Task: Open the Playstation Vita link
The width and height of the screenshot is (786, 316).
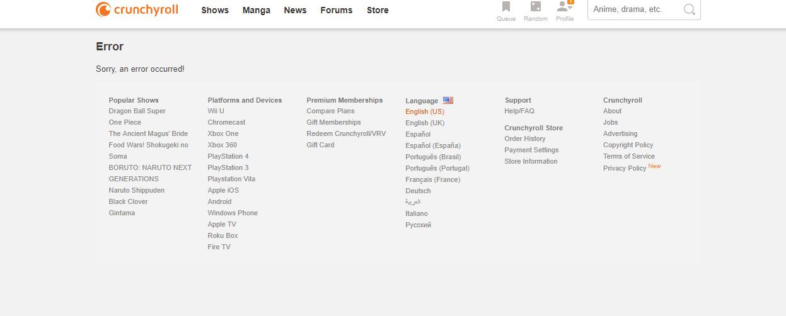Action: point(231,179)
